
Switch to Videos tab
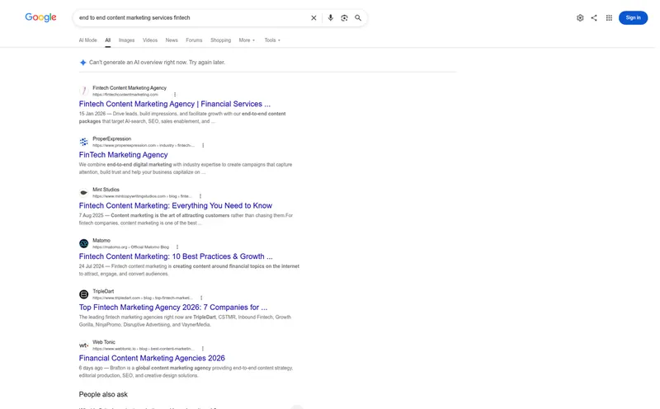[150, 40]
